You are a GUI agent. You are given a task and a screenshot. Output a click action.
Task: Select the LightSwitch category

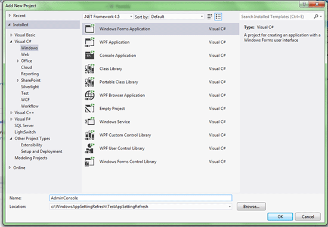click(x=25, y=132)
